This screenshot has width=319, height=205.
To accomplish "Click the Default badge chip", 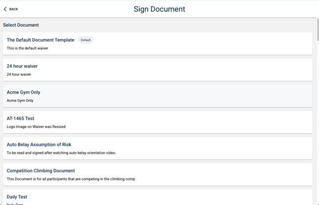I will click(86, 40).
